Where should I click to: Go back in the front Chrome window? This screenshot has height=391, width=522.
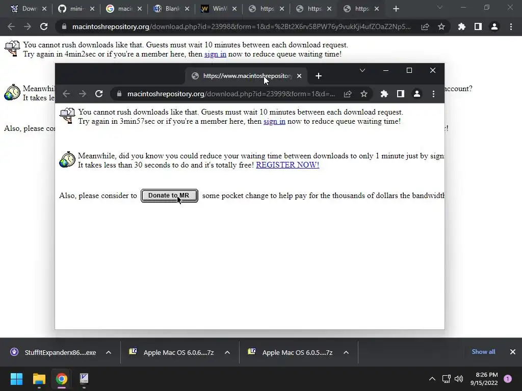point(66,94)
